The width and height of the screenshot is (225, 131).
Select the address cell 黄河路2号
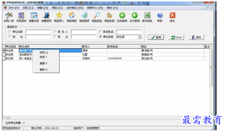[173, 50]
